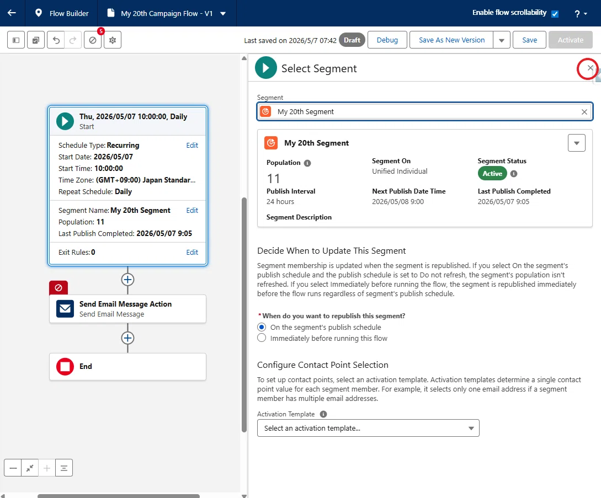Click the Population info icon
This screenshot has height=498, width=601.
point(307,163)
